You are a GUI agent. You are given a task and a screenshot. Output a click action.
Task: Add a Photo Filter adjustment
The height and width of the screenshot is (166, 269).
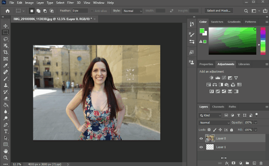coord(227,84)
